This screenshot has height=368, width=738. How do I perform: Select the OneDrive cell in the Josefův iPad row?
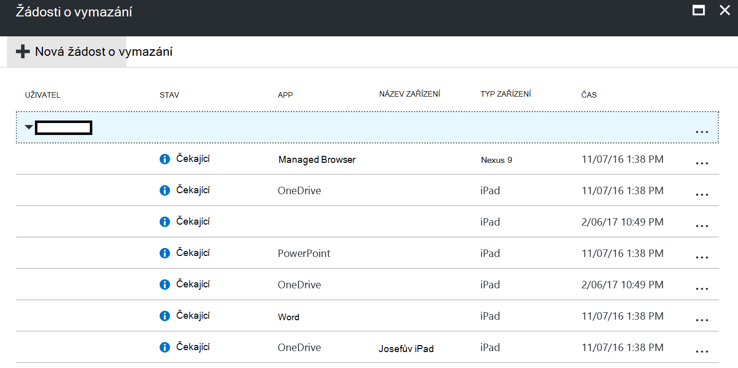click(x=299, y=347)
